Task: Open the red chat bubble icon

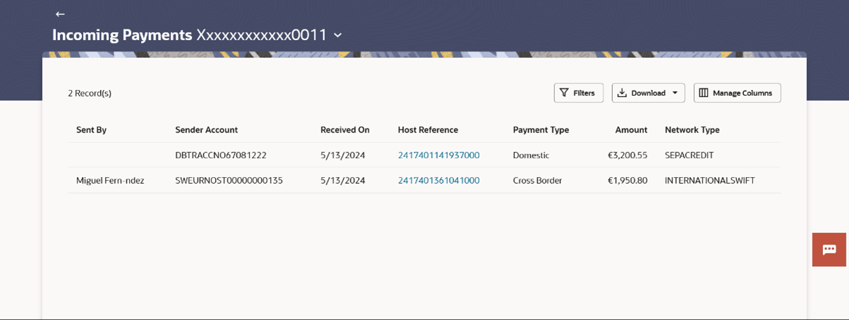Action: pos(829,250)
